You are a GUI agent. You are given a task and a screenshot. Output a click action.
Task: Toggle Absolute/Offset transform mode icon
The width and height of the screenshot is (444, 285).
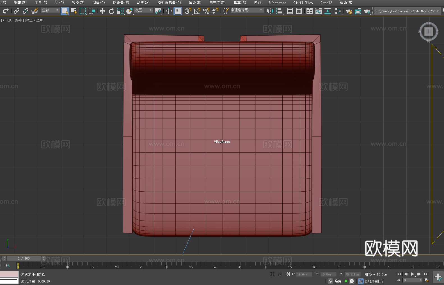(x=287, y=274)
